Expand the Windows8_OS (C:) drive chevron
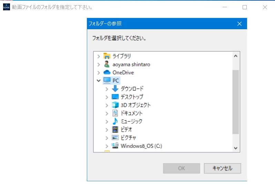The width and height of the screenshot is (275, 185). coord(107,146)
